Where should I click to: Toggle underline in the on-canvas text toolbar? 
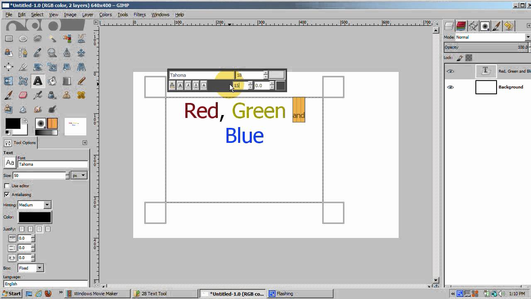[196, 86]
